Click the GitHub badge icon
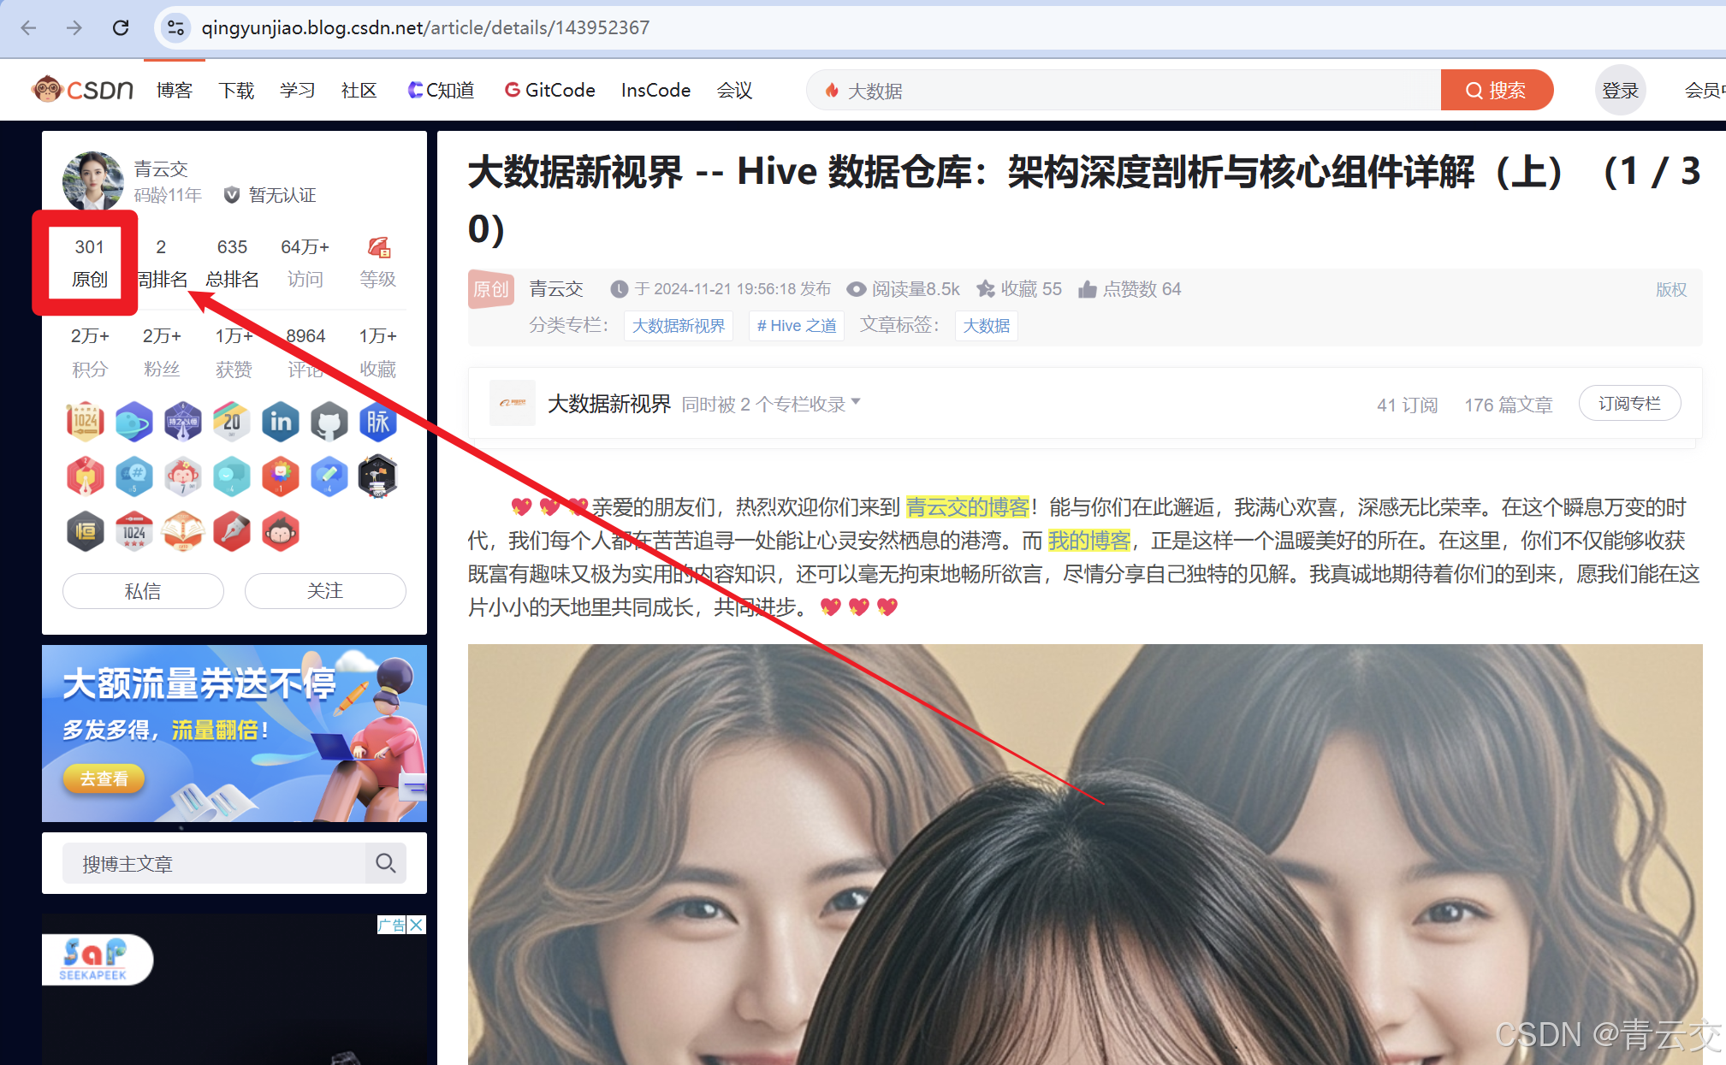Viewport: 1726px width, 1065px height. [x=329, y=422]
